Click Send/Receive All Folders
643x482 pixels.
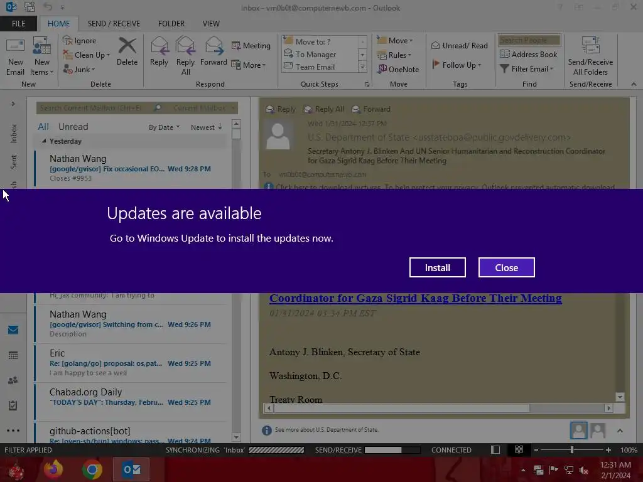590,56
